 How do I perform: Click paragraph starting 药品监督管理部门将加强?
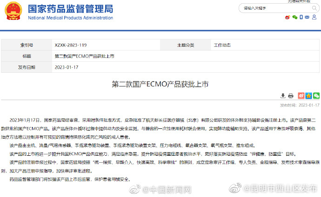pyautogui.click(x=70, y=179)
